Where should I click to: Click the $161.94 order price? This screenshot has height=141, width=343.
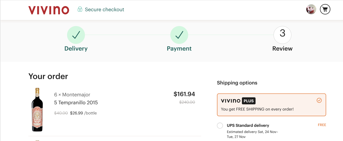[x=184, y=94]
